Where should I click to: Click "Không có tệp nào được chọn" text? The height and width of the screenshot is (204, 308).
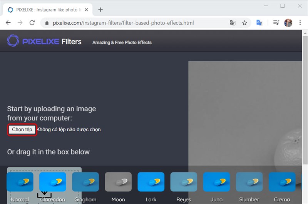tap(69, 130)
